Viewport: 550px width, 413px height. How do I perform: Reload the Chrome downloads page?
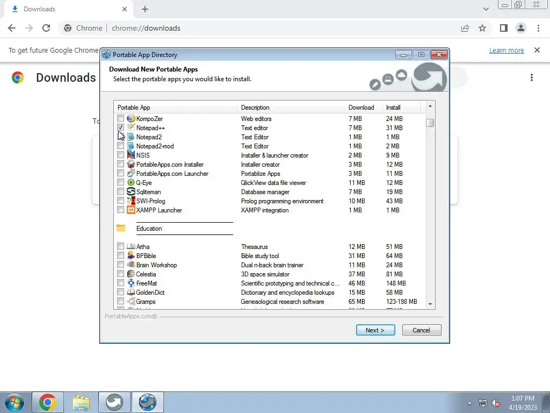(46, 28)
